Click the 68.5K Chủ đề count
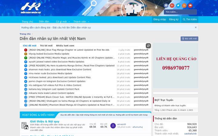This screenshot has width=218, height=136. coord(93,127)
